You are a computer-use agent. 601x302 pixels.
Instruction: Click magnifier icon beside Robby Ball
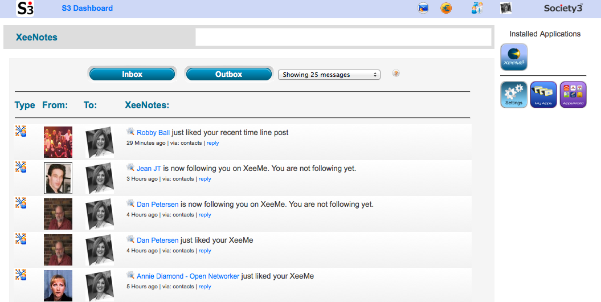pyautogui.click(x=130, y=132)
